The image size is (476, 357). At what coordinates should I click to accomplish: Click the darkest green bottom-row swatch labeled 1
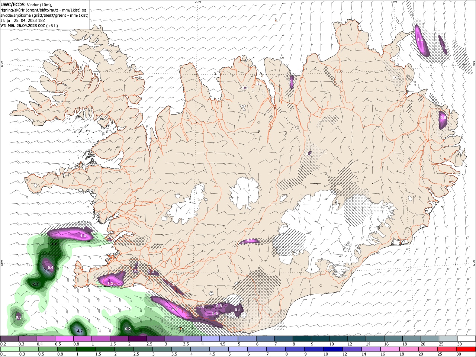(x=86, y=349)
